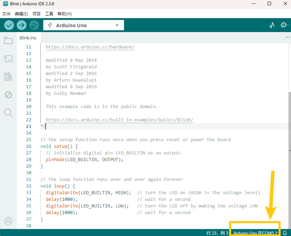Click 'digitalWrite(LED_BUILTIN, LOW);' statement
291x236 pixels.
click(87, 206)
